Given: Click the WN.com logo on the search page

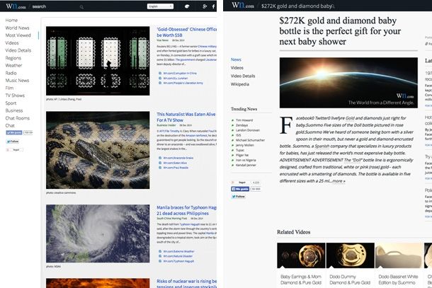Looking at the screenshot, I should (x=14, y=6).
